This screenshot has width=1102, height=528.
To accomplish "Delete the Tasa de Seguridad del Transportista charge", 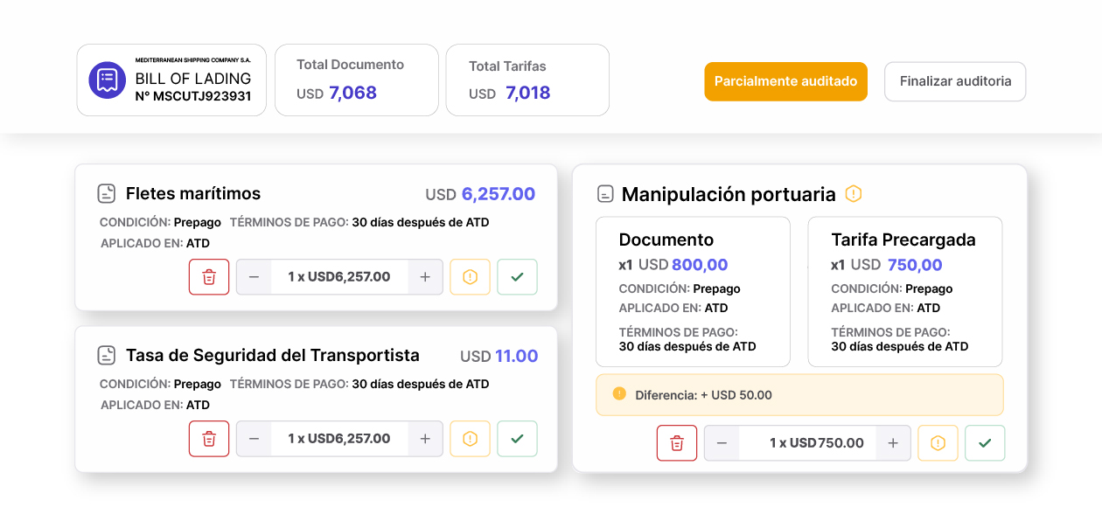I will pos(209,439).
